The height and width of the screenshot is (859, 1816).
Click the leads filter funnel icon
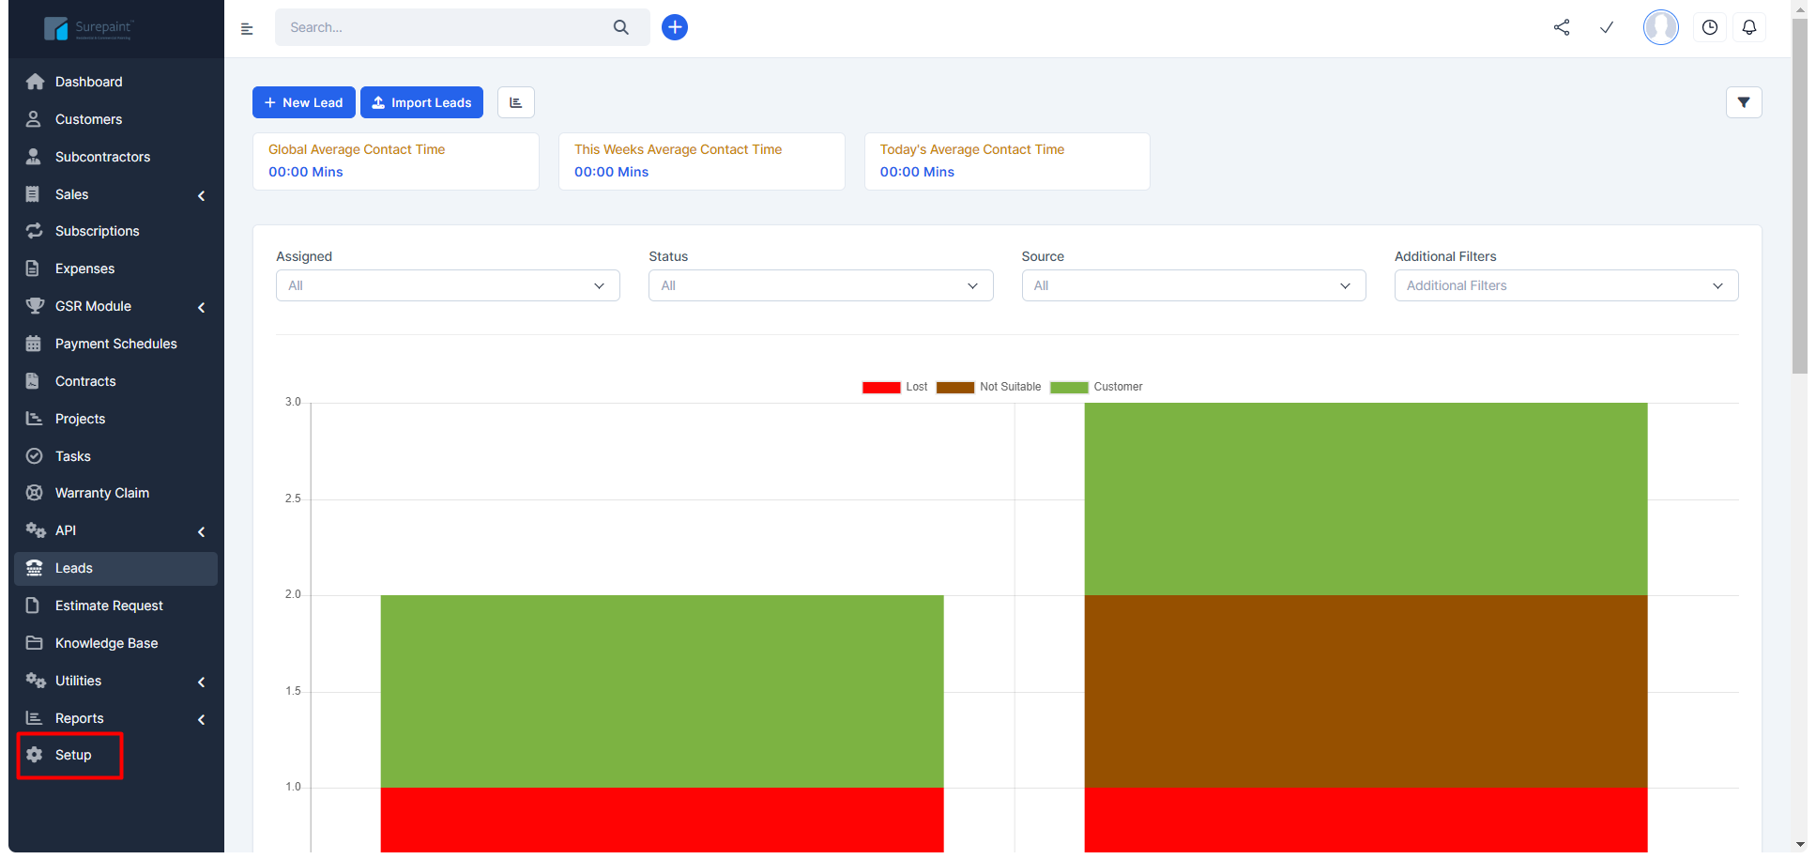(1744, 102)
